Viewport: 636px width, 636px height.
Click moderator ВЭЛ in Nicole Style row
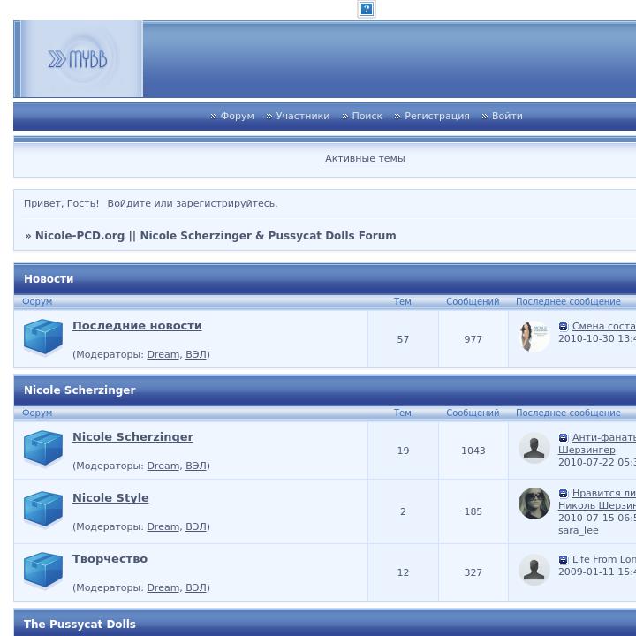[x=196, y=526]
